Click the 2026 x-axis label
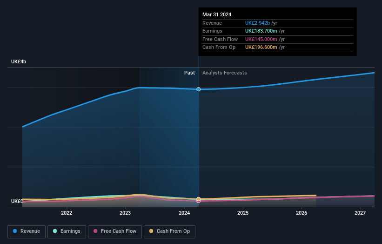 coord(302,213)
